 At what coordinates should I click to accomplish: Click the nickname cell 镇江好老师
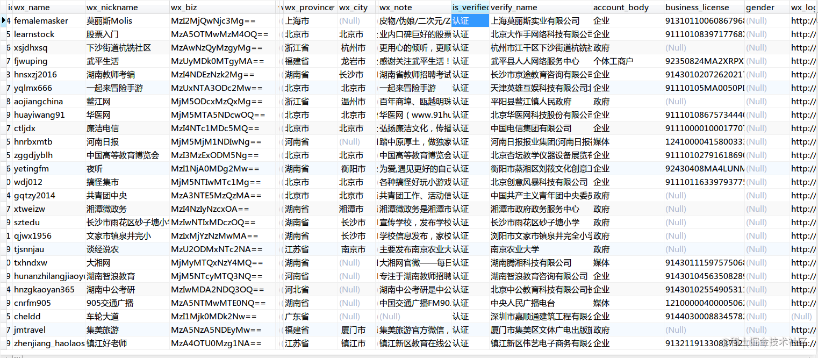[x=127, y=343]
